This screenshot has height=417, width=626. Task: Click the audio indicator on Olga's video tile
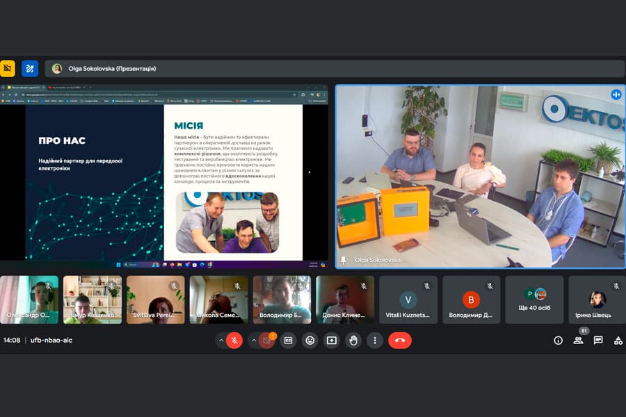[616, 95]
